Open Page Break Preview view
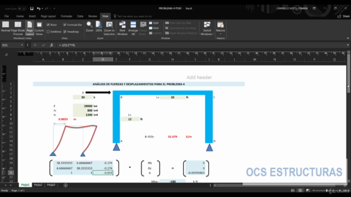The height and width of the screenshot is (197, 351). pos(18,28)
